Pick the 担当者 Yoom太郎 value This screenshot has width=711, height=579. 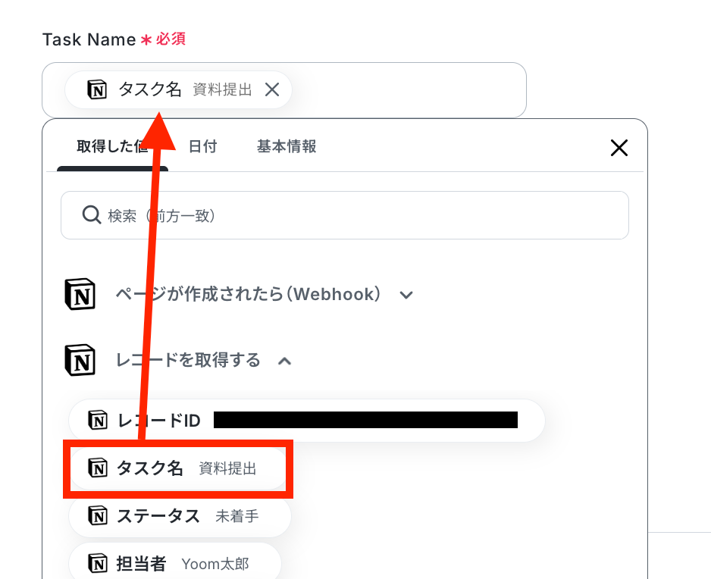175,564
